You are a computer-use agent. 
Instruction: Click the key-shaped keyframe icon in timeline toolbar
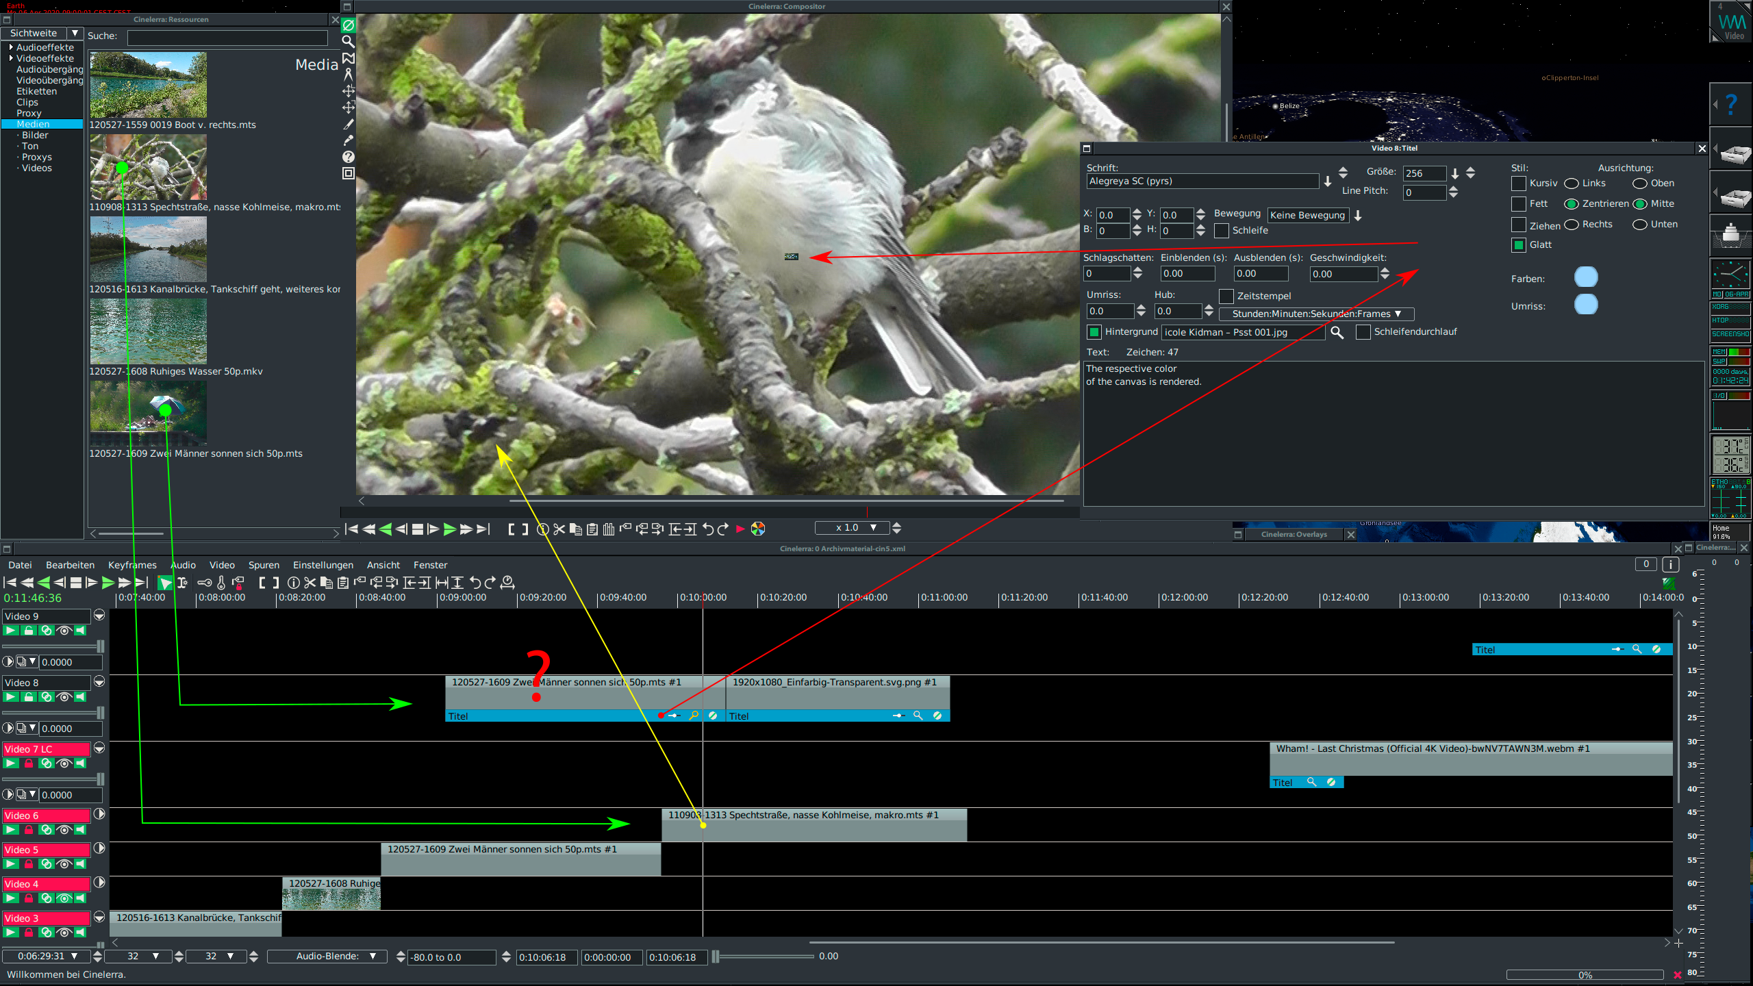tap(204, 583)
